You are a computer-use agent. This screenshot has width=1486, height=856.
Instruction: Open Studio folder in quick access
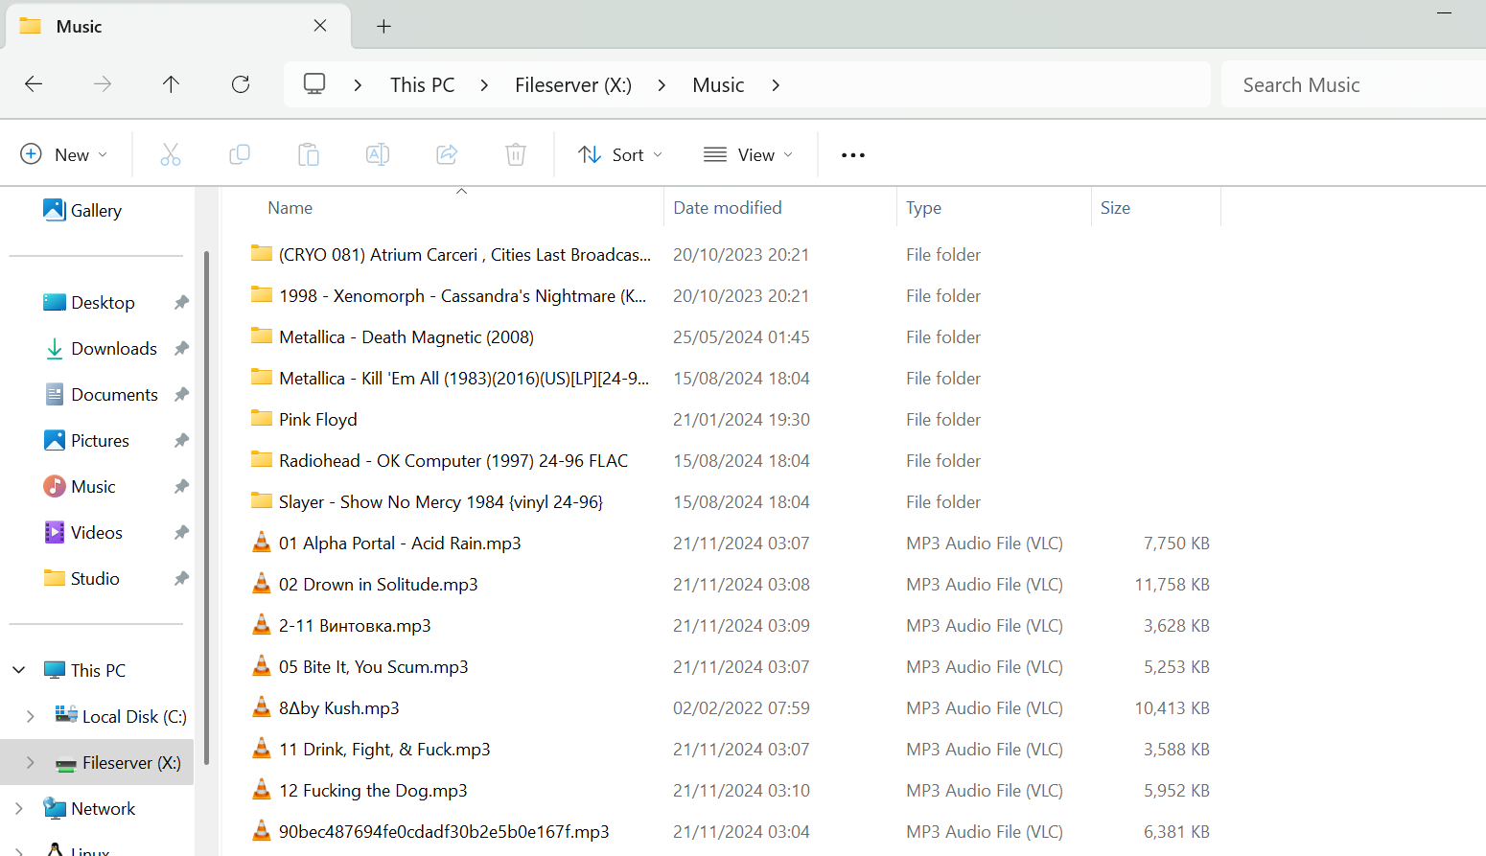[81, 578]
